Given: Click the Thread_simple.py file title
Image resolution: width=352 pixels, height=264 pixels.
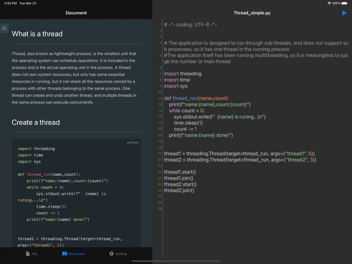Looking at the screenshot, I should [x=252, y=13].
